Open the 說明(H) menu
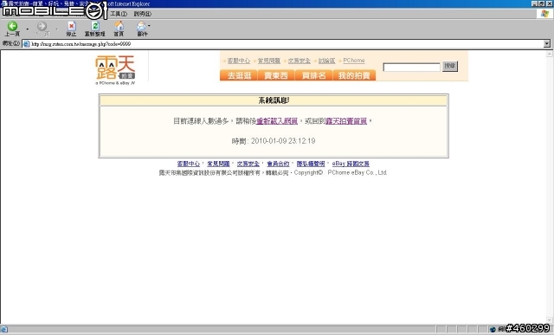This screenshot has height=335, width=554. 142,14
